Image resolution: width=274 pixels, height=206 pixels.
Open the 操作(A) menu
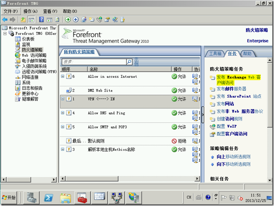(x=31, y=11)
